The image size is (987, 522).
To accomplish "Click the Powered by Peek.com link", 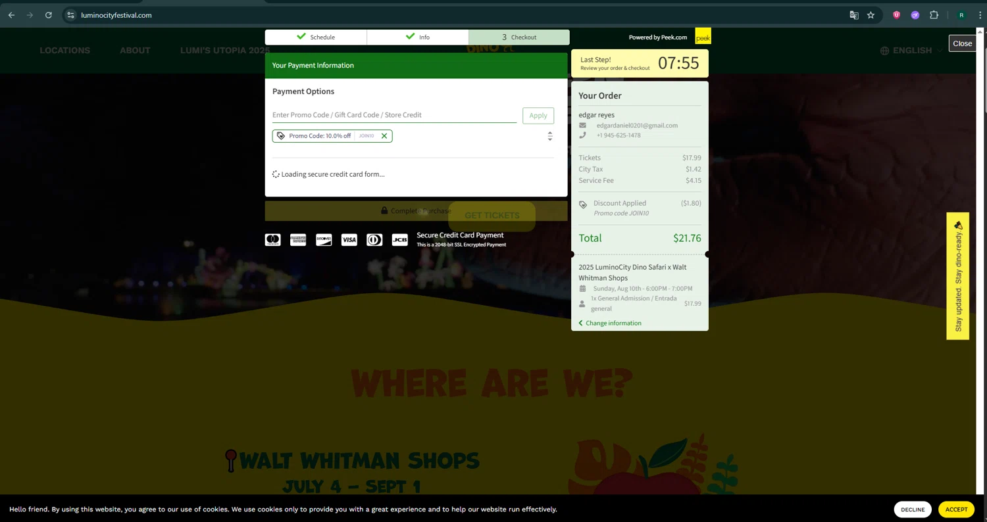I will tap(657, 37).
